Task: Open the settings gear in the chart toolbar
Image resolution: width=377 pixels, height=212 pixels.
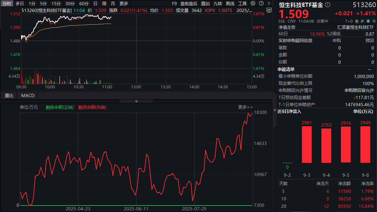Action: 253,3
